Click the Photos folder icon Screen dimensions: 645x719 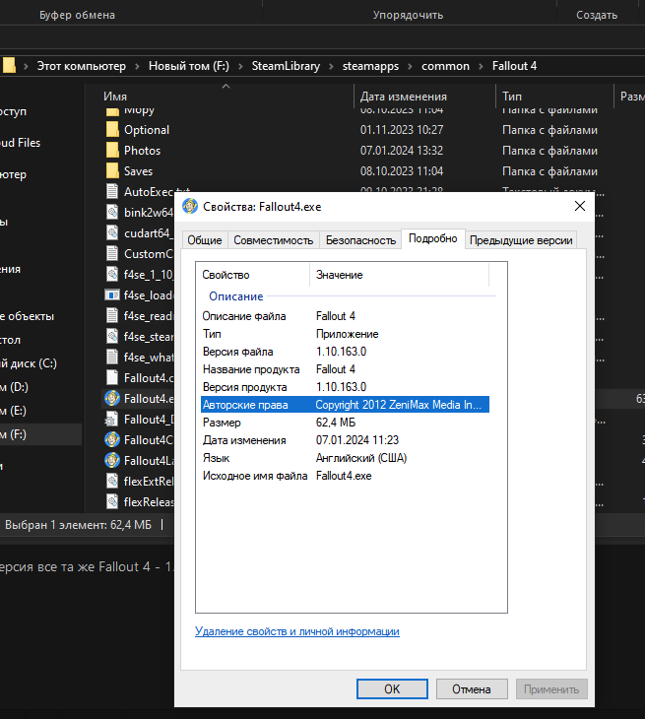(x=112, y=151)
